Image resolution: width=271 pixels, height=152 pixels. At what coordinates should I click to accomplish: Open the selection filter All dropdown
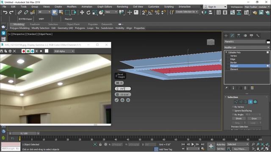coord(44,12)
